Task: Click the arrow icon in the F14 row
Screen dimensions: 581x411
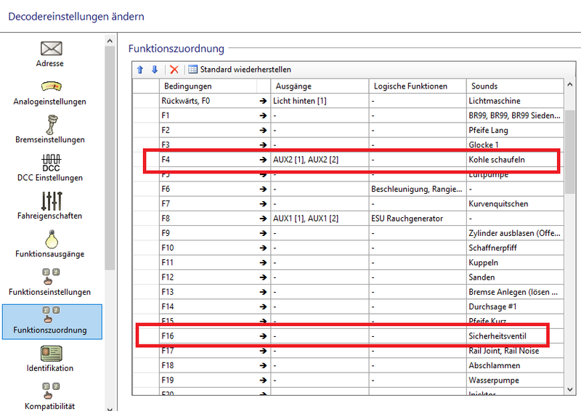Action: pyautogui.click(x=263, y=307)
